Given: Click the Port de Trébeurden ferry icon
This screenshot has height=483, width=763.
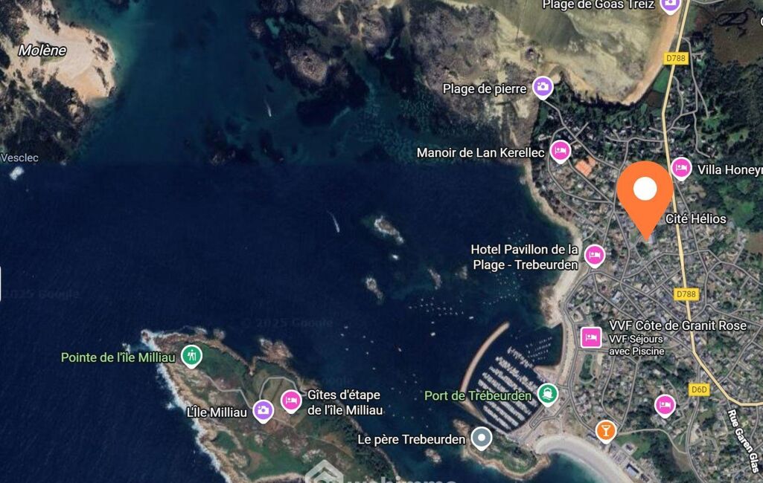Looking at the screenshot, I should click(547, 394).
